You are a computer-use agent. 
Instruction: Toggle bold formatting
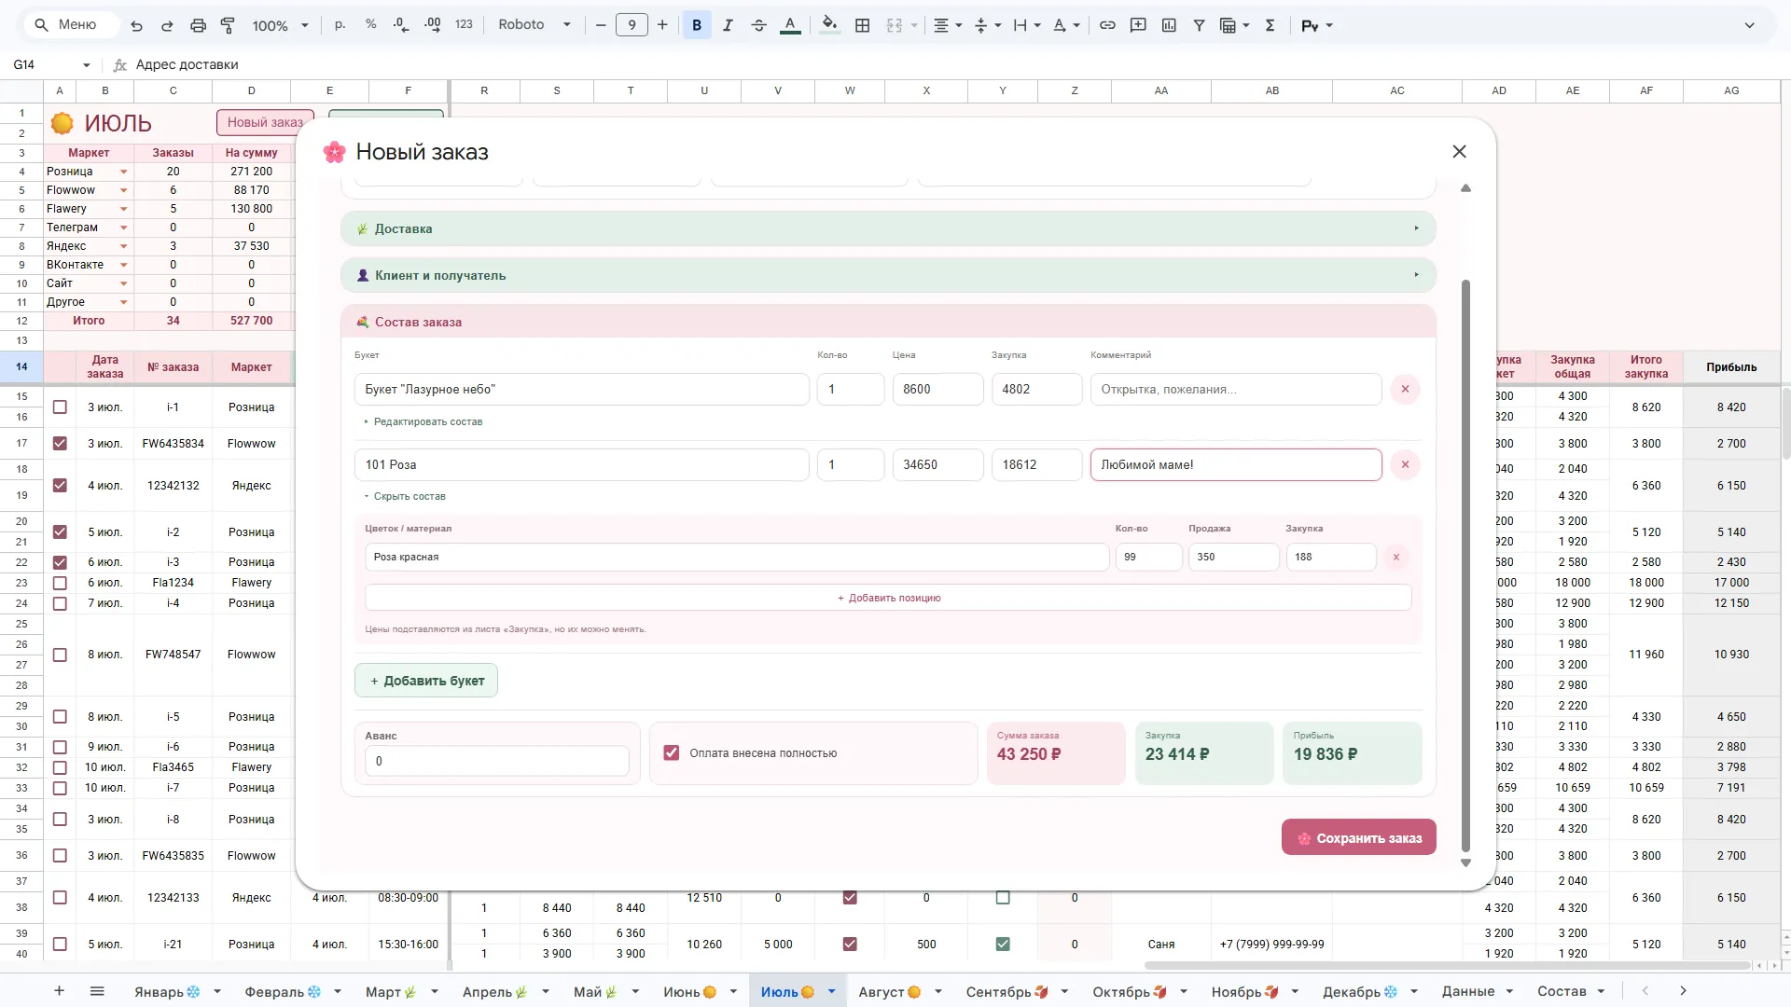click(696, 25)
